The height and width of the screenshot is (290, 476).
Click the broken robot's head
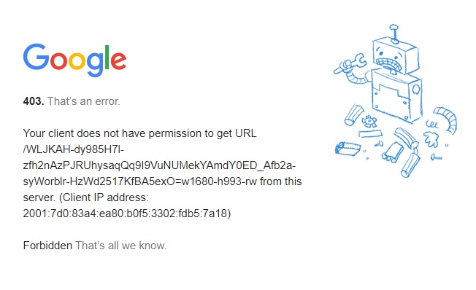395,55
